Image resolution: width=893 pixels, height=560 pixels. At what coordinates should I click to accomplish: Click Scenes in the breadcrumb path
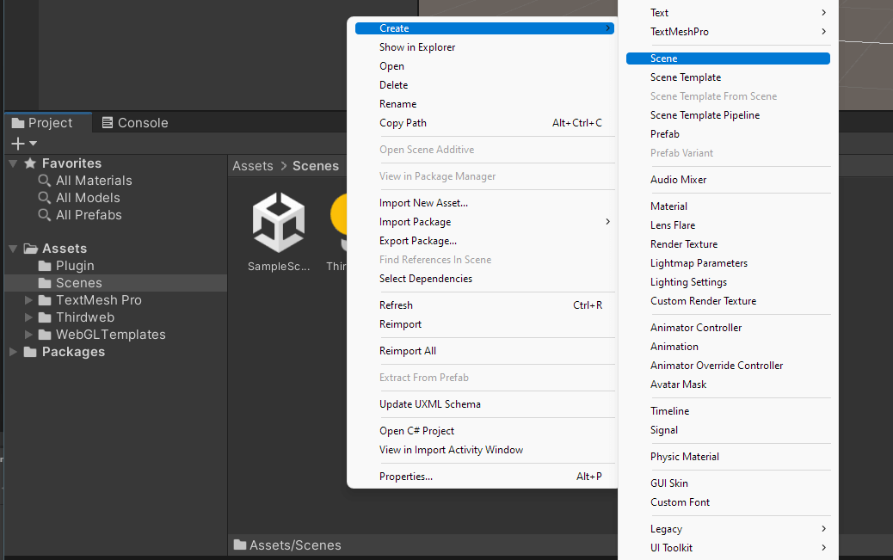(x=316, y=166)
